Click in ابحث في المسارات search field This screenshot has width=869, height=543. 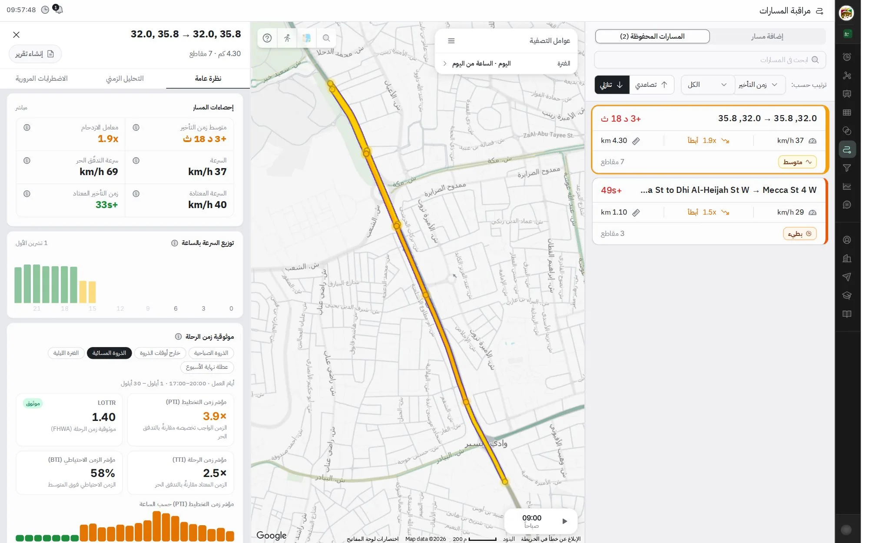(710, 60)
